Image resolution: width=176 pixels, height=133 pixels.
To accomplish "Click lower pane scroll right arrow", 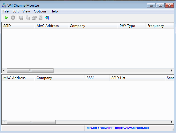I will pyautogui.click(x=172, y=122).
